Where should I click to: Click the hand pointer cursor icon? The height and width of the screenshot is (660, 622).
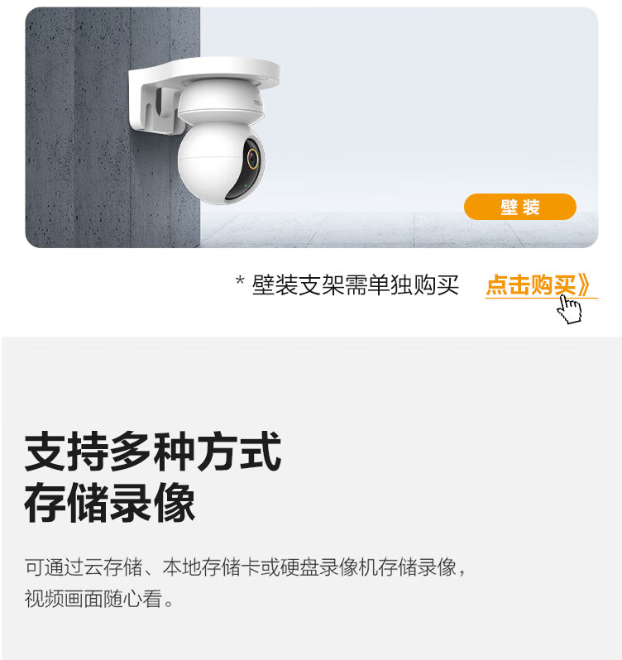[x=569, y=309]
